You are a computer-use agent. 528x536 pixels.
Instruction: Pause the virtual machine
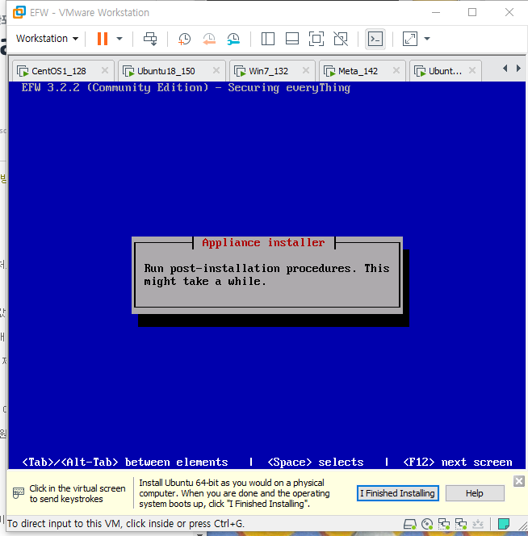tap(103, 39)
